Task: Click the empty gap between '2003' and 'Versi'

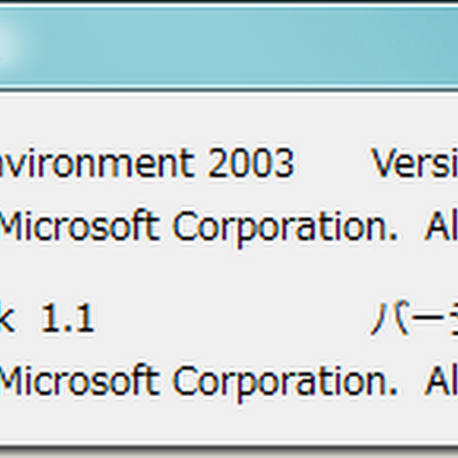Action: 332,164
